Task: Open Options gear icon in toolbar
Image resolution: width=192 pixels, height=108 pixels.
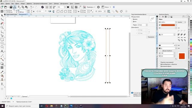Action: click(98, 7)
